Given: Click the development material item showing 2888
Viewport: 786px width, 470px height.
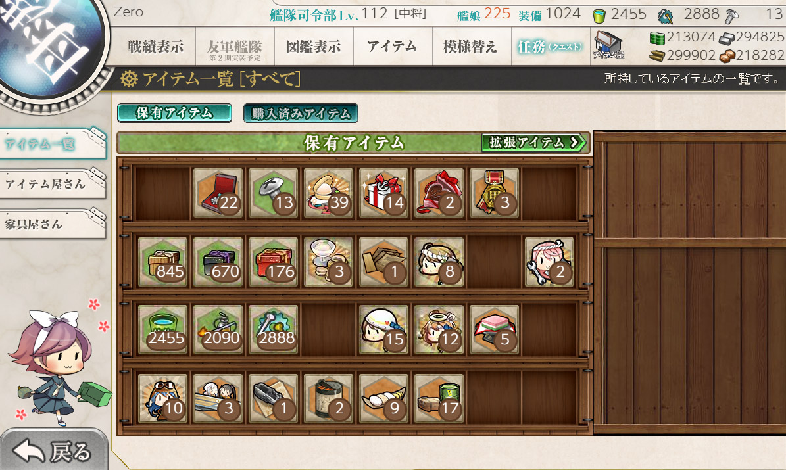Looking at the screenshot, I should point(273,330).
